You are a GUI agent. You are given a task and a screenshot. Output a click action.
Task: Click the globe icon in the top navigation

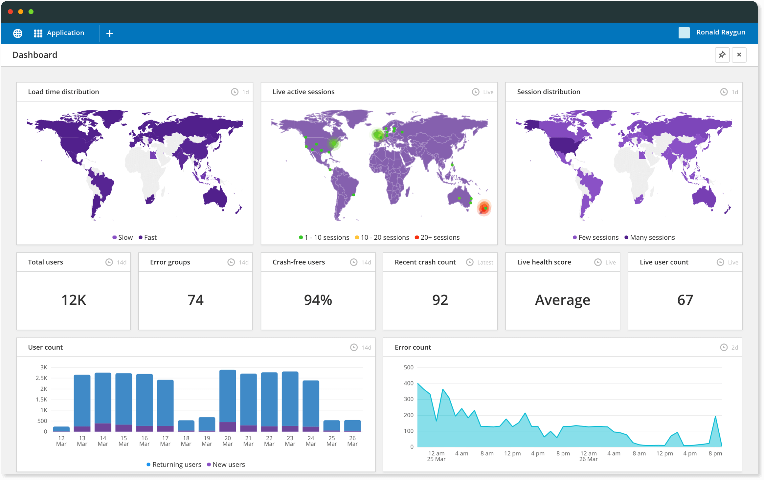17,33
